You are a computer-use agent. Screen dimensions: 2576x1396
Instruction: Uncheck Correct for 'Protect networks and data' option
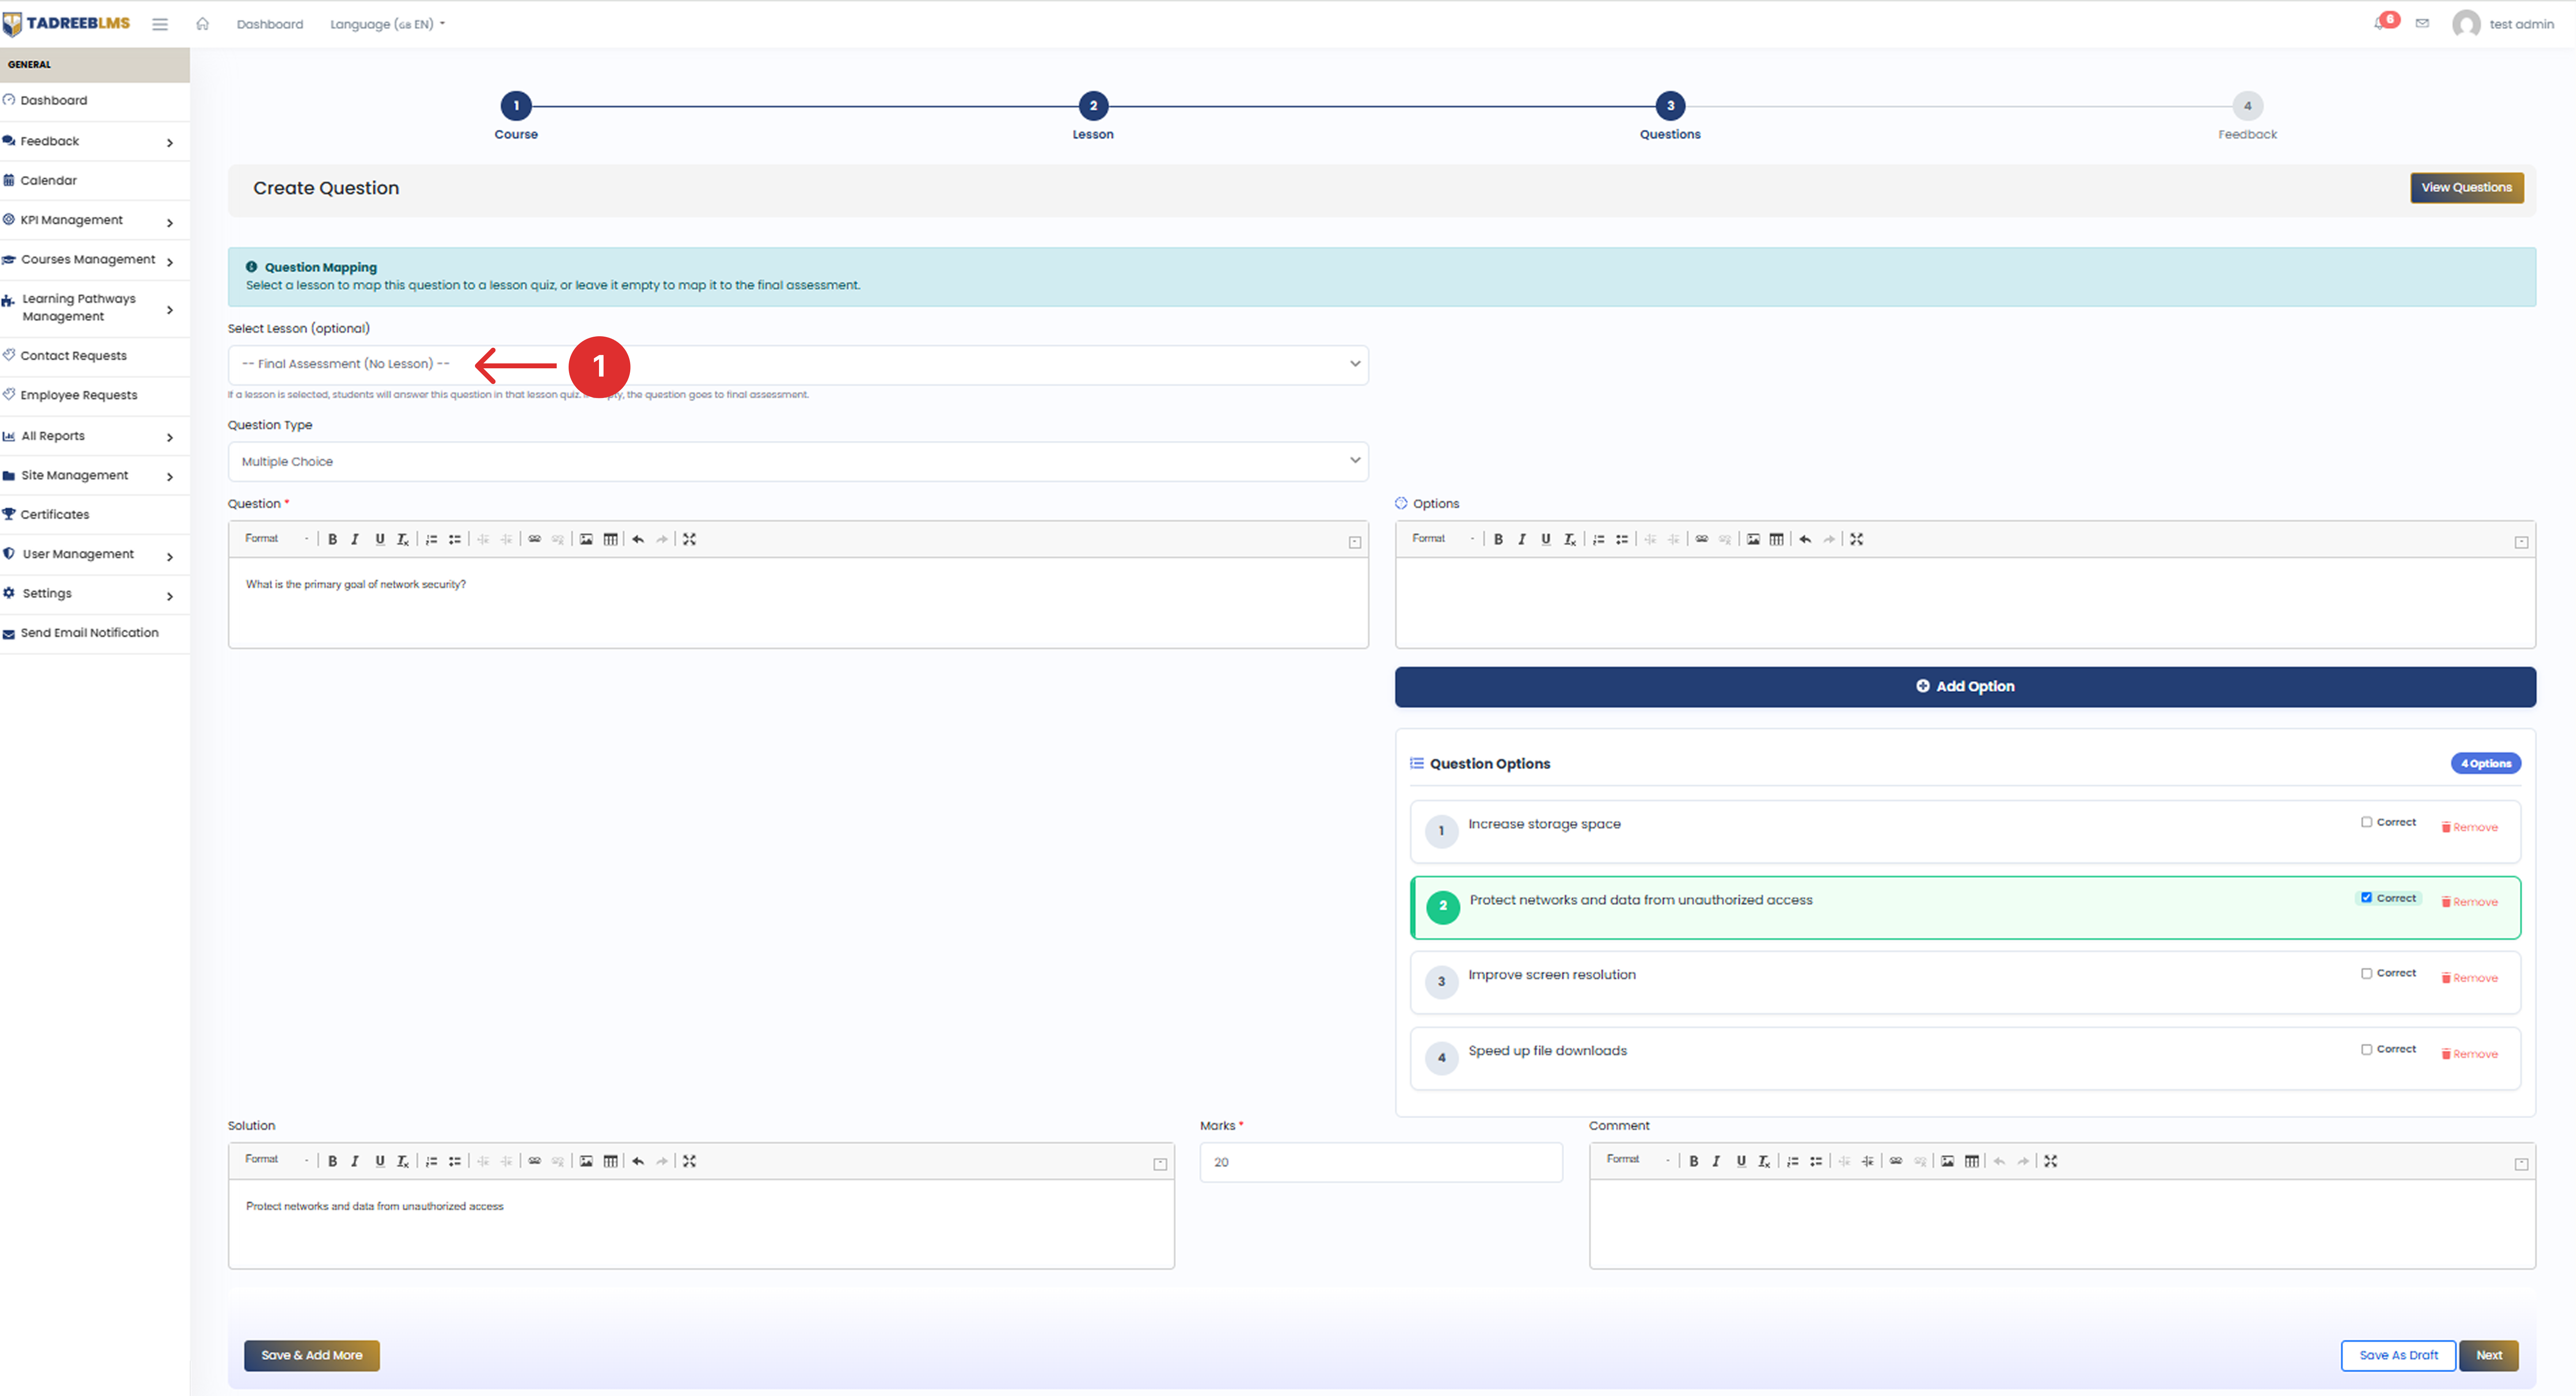click(x=2366, y=898)
